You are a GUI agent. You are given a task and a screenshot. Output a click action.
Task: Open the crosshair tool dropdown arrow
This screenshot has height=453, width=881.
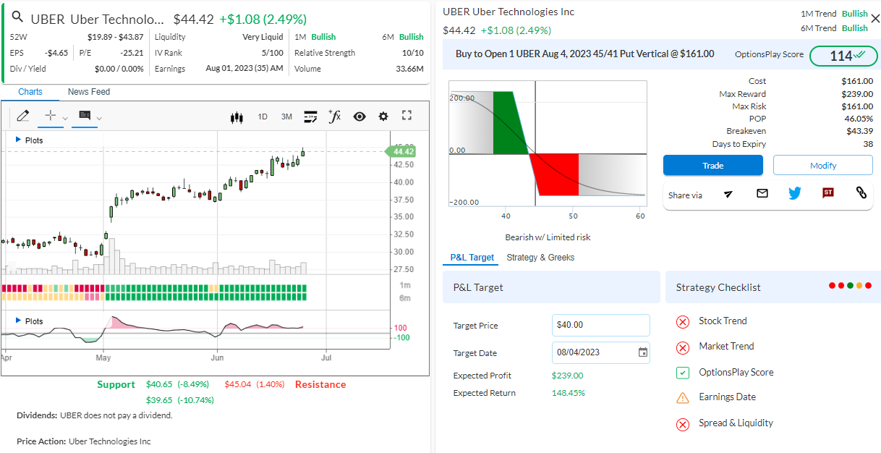65,118
